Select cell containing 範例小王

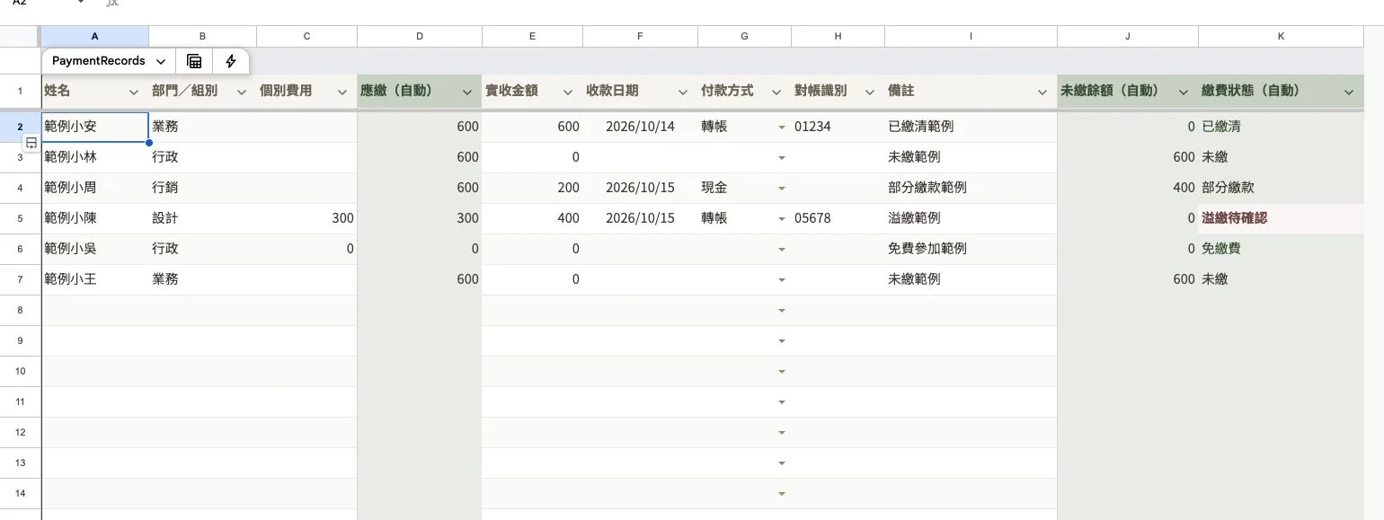95,279
